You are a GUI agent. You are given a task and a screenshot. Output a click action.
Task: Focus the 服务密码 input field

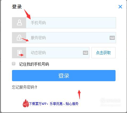(68, 38)
